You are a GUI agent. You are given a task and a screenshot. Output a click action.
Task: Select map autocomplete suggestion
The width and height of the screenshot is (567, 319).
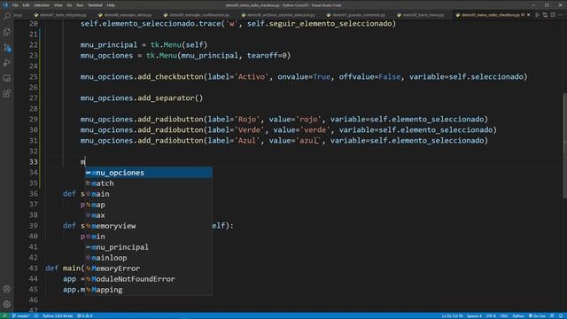click(149, 205)
